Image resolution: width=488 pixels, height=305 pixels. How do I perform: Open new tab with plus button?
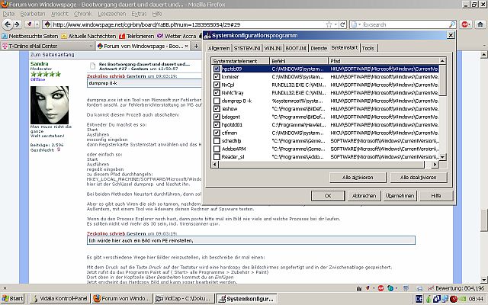coord(197,46)
